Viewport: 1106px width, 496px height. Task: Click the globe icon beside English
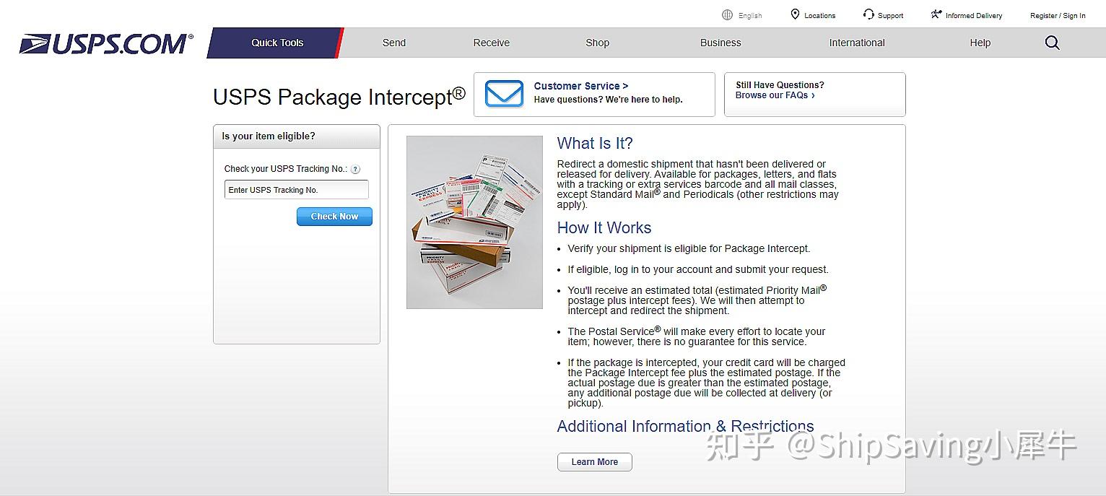727,15
